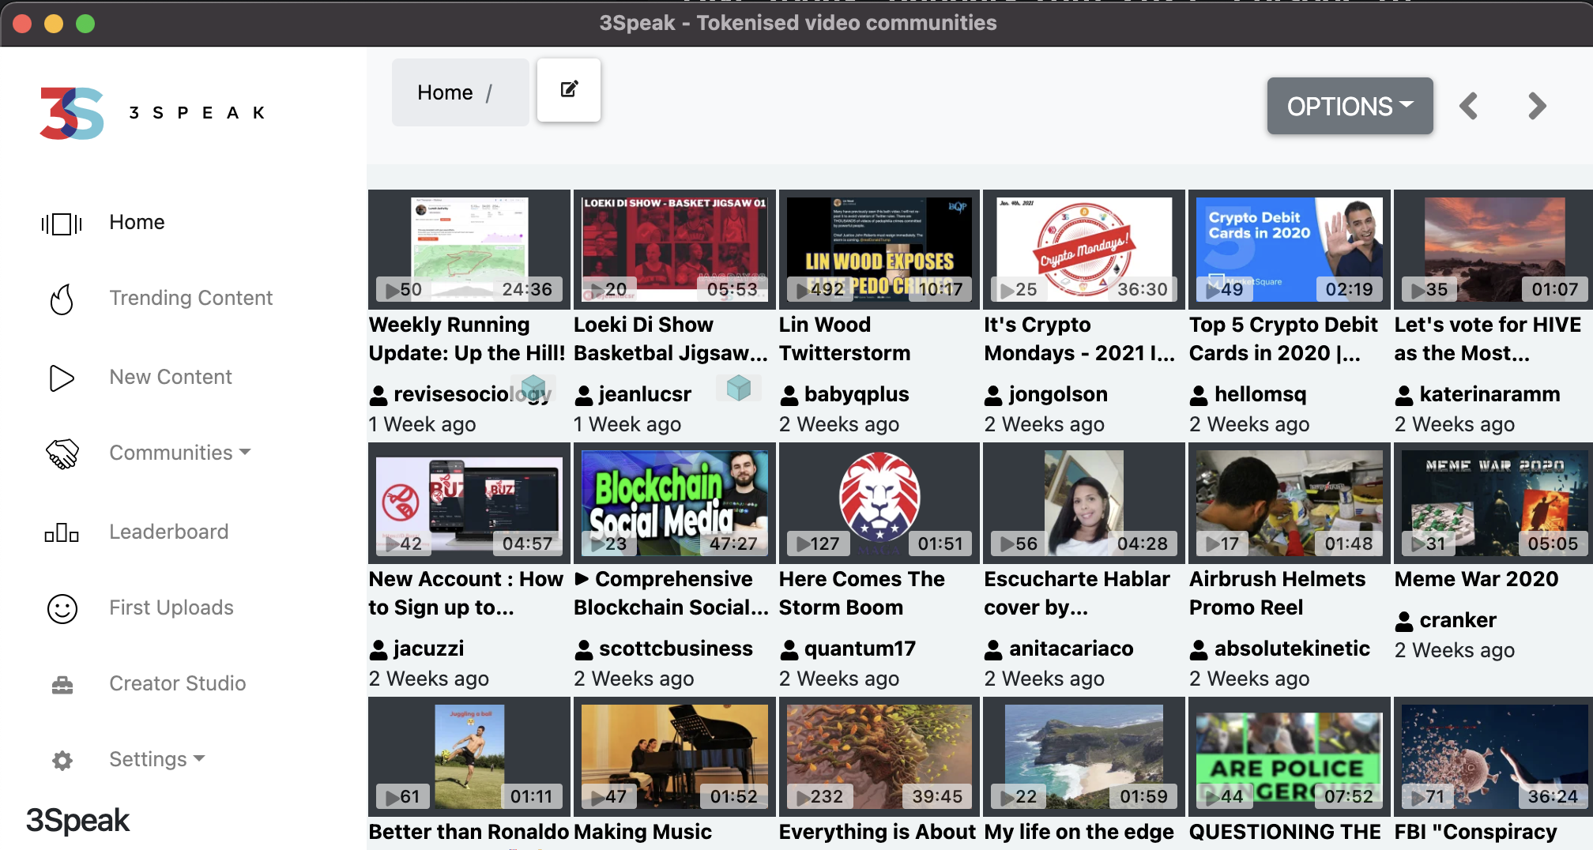Open New Account Sign up thumbnail
Screen dimensions: 1593x850
(469, 503)
